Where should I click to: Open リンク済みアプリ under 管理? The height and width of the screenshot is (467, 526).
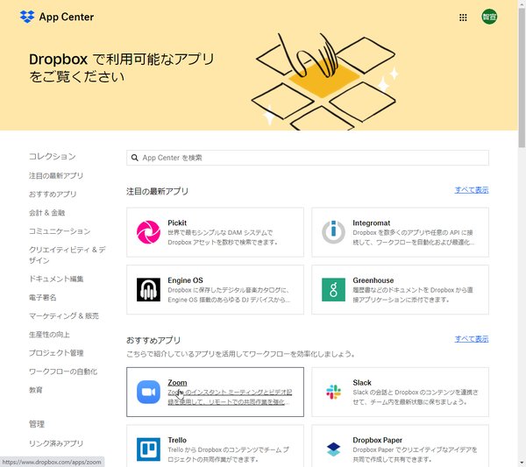[56, 443]
